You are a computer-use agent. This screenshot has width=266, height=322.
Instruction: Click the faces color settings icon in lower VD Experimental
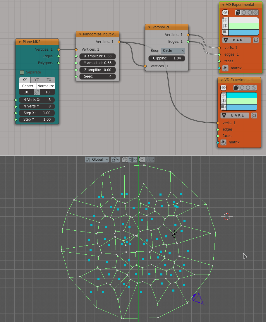point(224,108)
